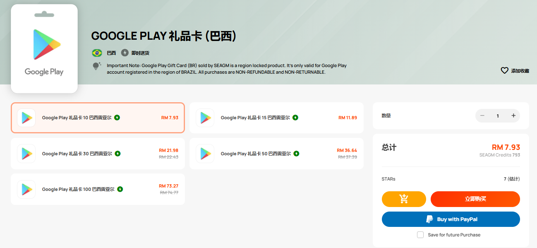Click the Google Play icon on 100 巴西雷亚尔 card
This screenshot has width=537, height=248.
(26, 189)
